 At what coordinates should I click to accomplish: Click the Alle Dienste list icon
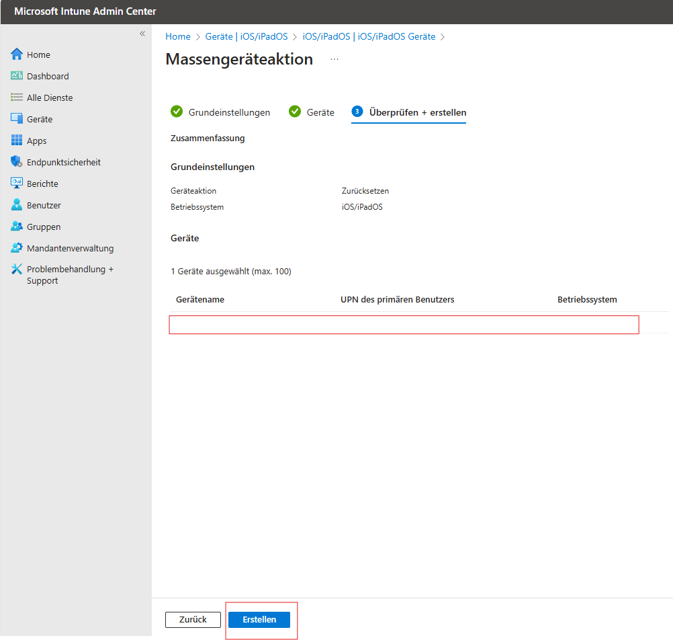coord(17,97)
